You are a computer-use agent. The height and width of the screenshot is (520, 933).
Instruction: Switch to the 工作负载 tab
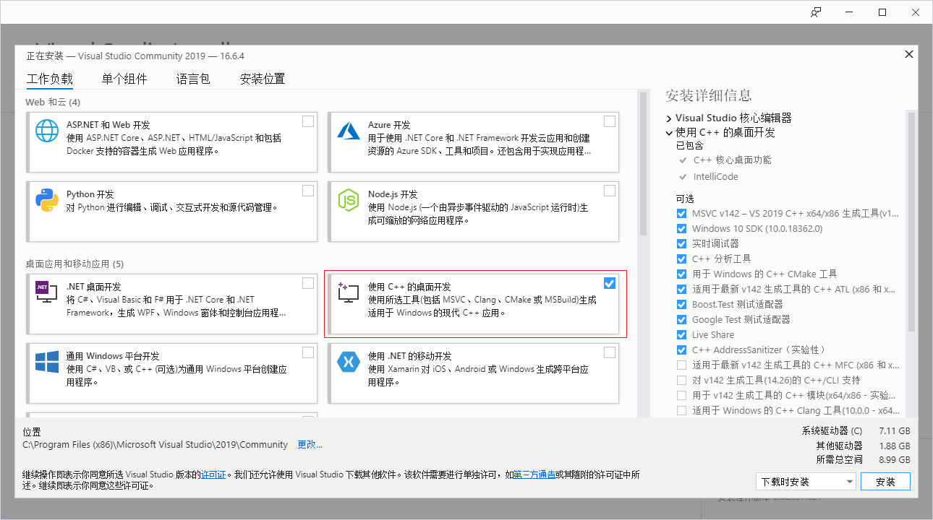click(50, 79)
